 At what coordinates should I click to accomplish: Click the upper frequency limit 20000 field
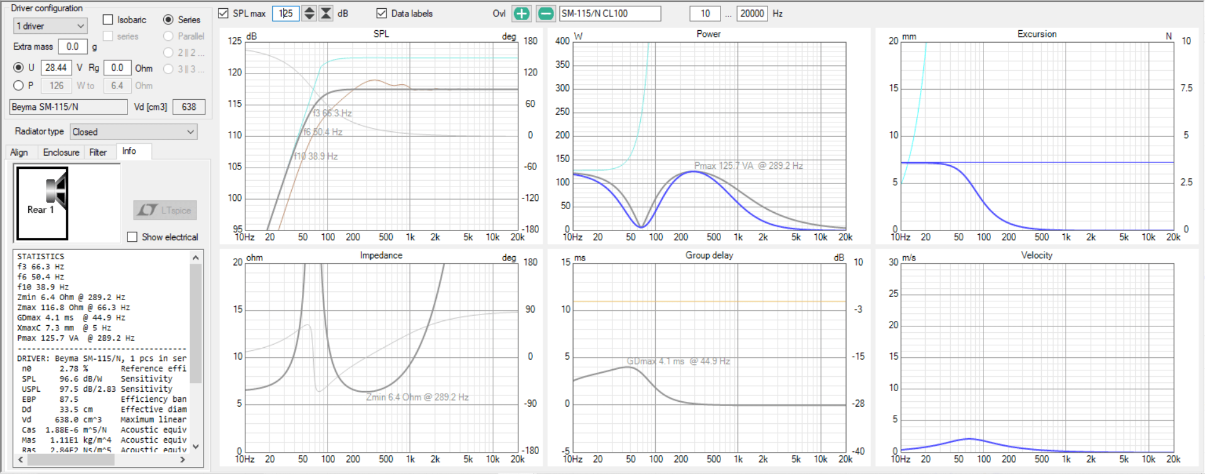tap(752, 13)
